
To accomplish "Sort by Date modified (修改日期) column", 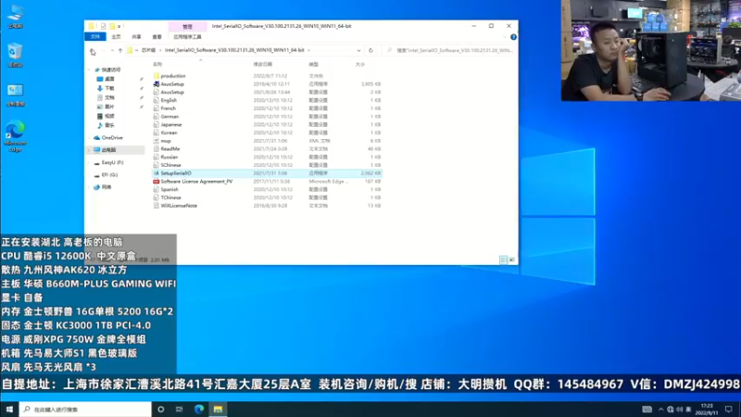I will [x=263, y=64].
